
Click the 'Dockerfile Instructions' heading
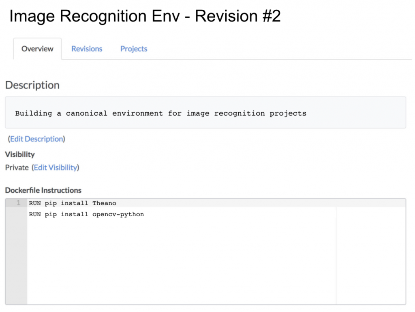pyautogui.click(x=43, y=190)
